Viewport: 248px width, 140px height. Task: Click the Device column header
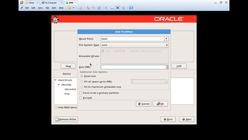pyautogui.click(x=67, y=74)
